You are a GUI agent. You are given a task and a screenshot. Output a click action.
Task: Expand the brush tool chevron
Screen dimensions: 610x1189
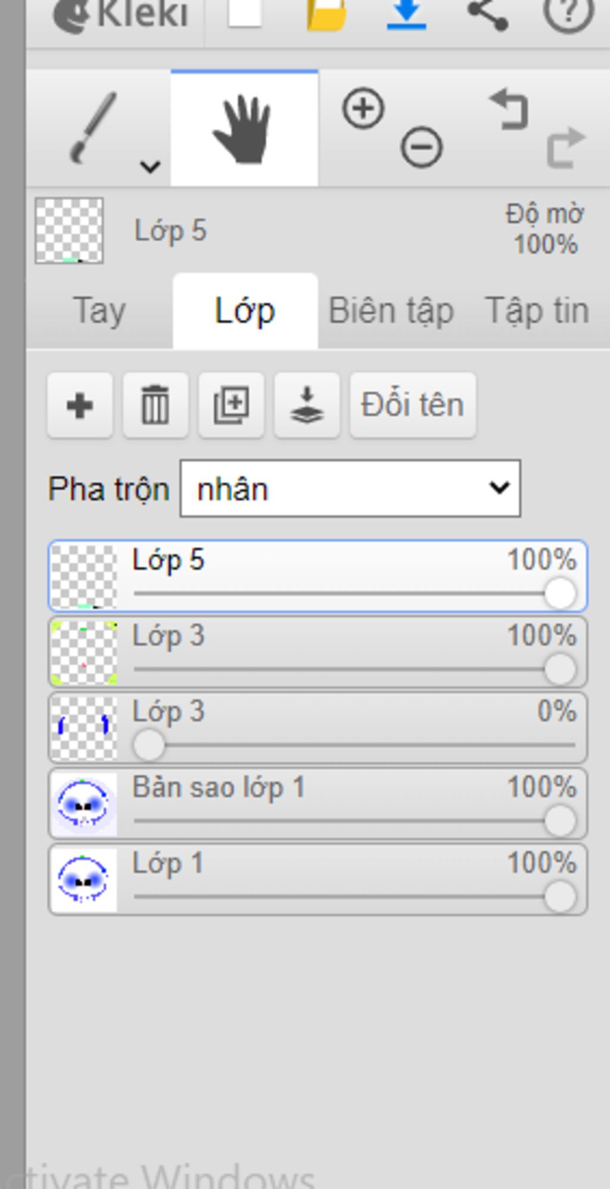(150, 166)
